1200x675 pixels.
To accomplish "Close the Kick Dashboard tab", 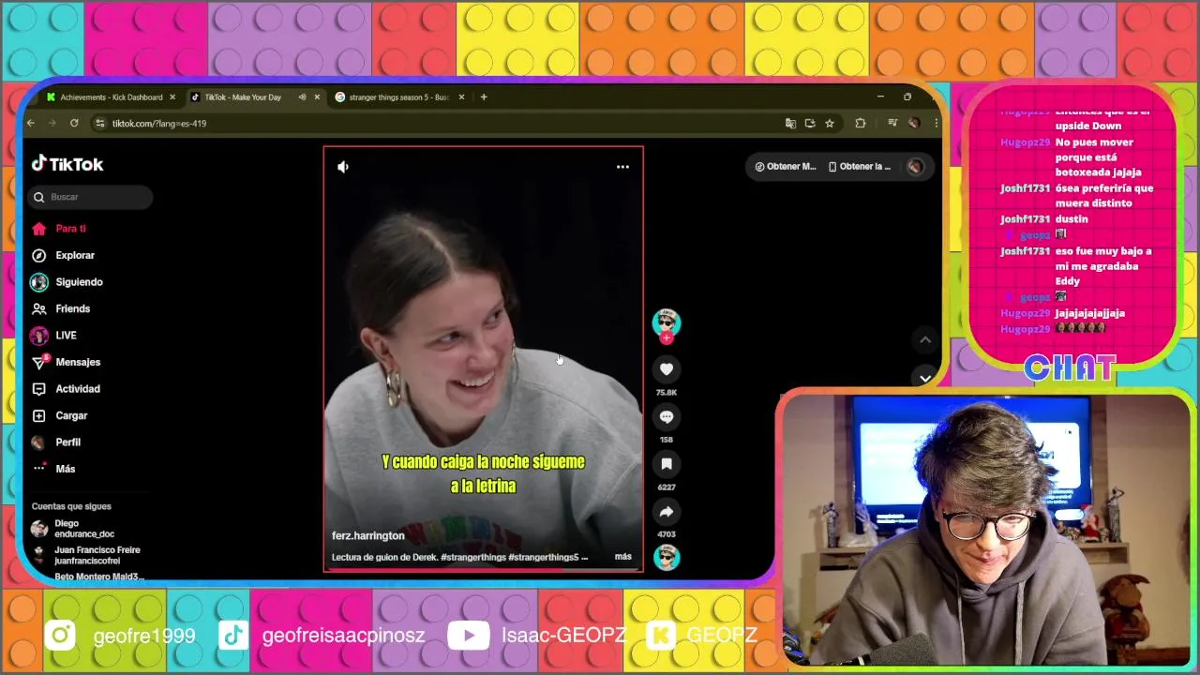I will (x=172, y=97).
